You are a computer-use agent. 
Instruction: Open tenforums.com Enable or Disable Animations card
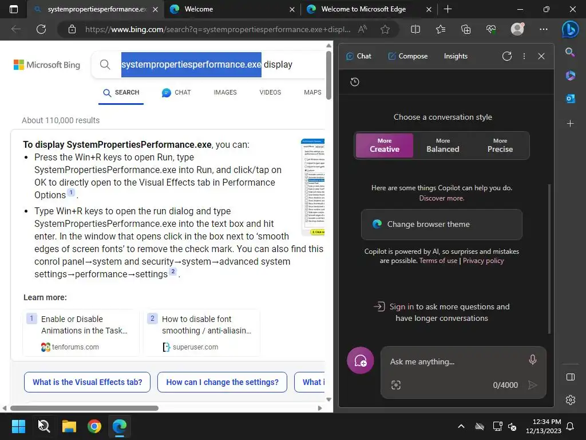click(81, 333)
